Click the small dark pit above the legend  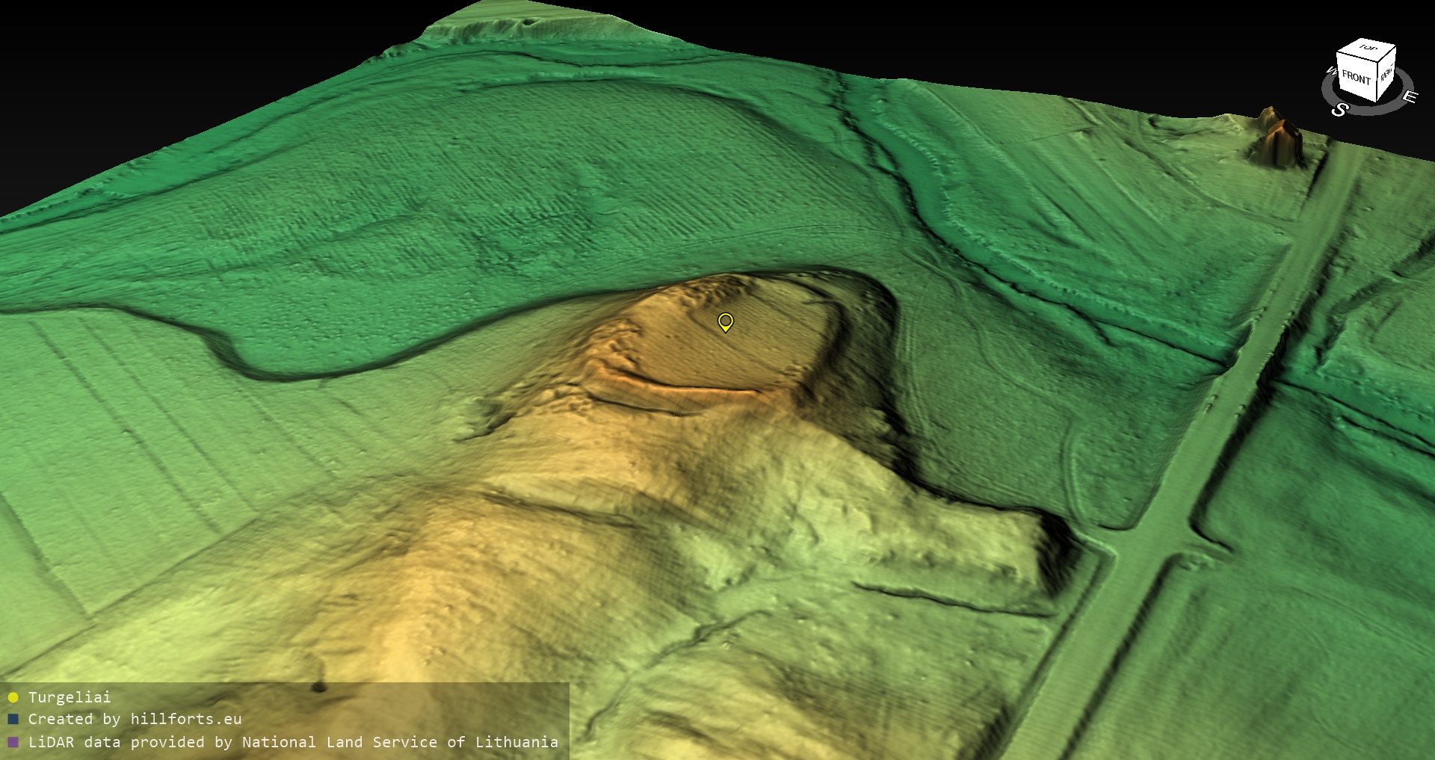tap(319, 686)
